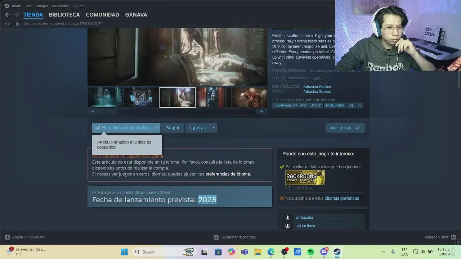Click the Acción tag
This screenshot has height=259, width=461.
point(316,105)
